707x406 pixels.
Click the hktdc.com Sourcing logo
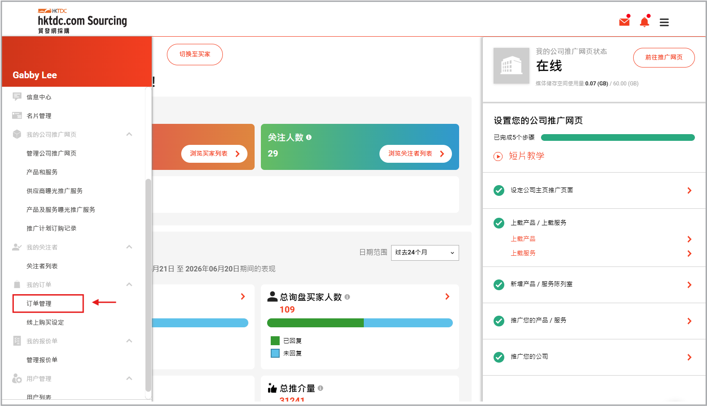click(x=82, y=21)
